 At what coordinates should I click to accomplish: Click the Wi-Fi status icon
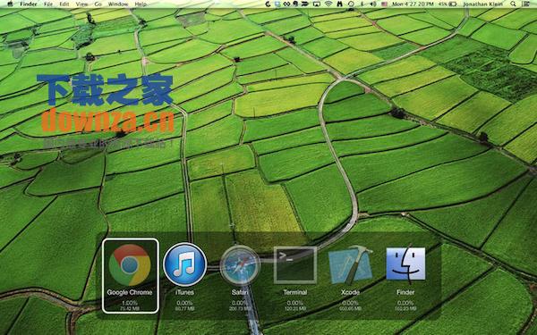pyautogui.click(x=328, y=4)
